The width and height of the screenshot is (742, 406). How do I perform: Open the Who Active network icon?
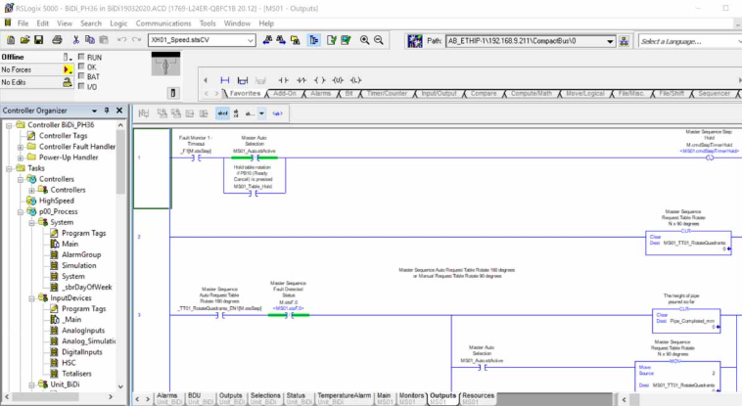point(415,41)
